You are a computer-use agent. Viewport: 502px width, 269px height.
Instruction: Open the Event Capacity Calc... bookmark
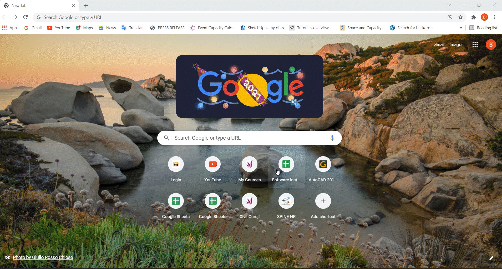pos(212,28)
